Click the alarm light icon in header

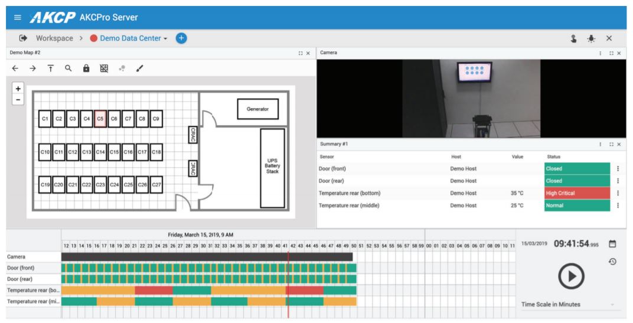click(591, 38)
